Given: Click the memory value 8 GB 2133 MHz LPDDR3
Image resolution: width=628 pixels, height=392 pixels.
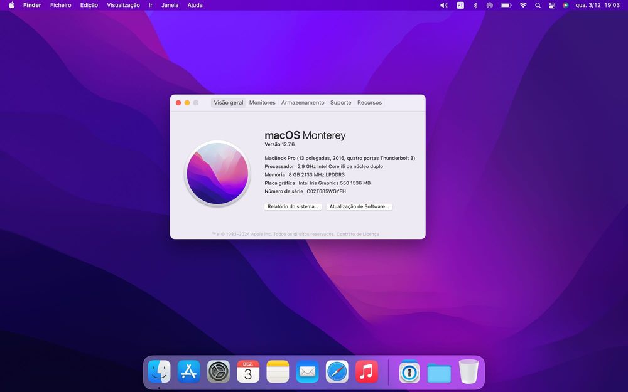Looking at the screenshot, I should tap(317, 175).
